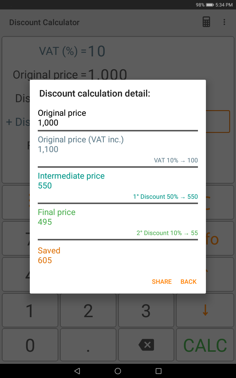Tap the Saved 605 row

(118, 255)
